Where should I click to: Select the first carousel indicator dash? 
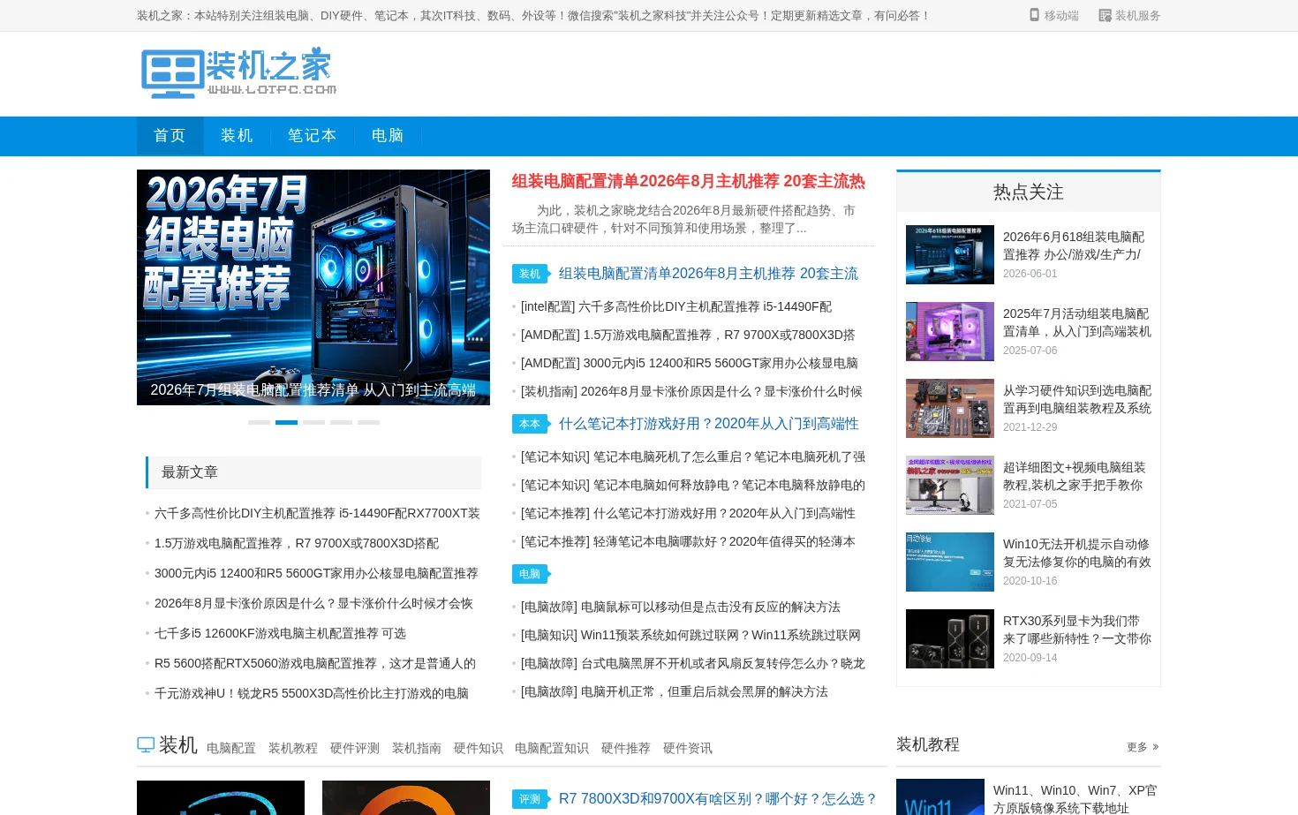259,422
